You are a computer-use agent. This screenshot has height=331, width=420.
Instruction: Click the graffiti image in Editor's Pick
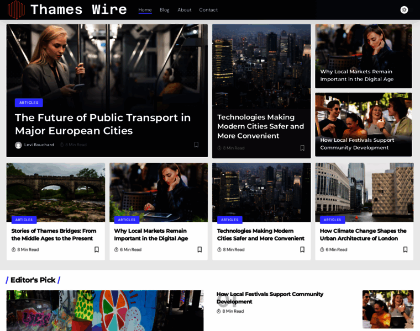[105, 311]
